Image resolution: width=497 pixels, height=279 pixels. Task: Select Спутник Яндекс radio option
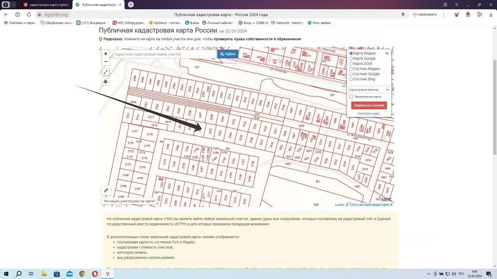tap(351, 69)
